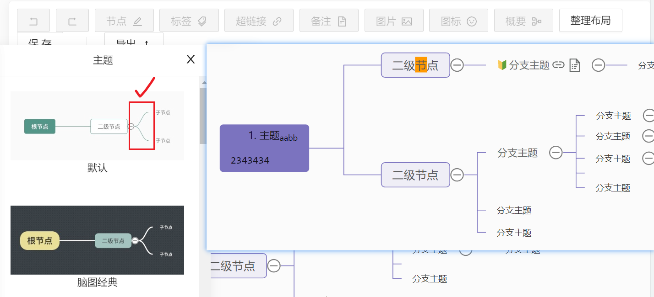Open the 备注 note tool
Viewport: 654px width, 297px height.
point(329,21)
